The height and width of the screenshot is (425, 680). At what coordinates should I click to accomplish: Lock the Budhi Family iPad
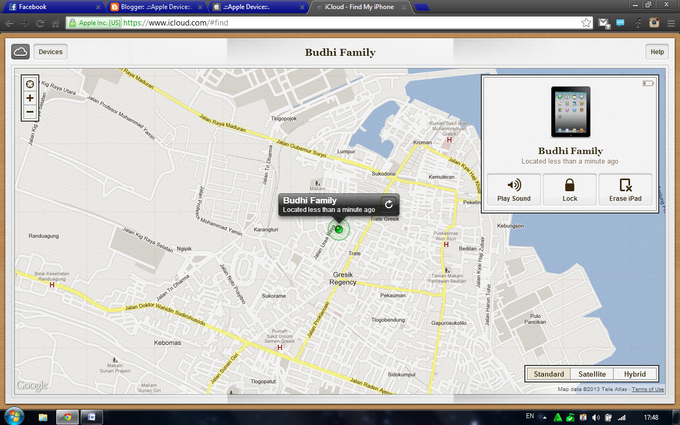(x=569, y=189)
